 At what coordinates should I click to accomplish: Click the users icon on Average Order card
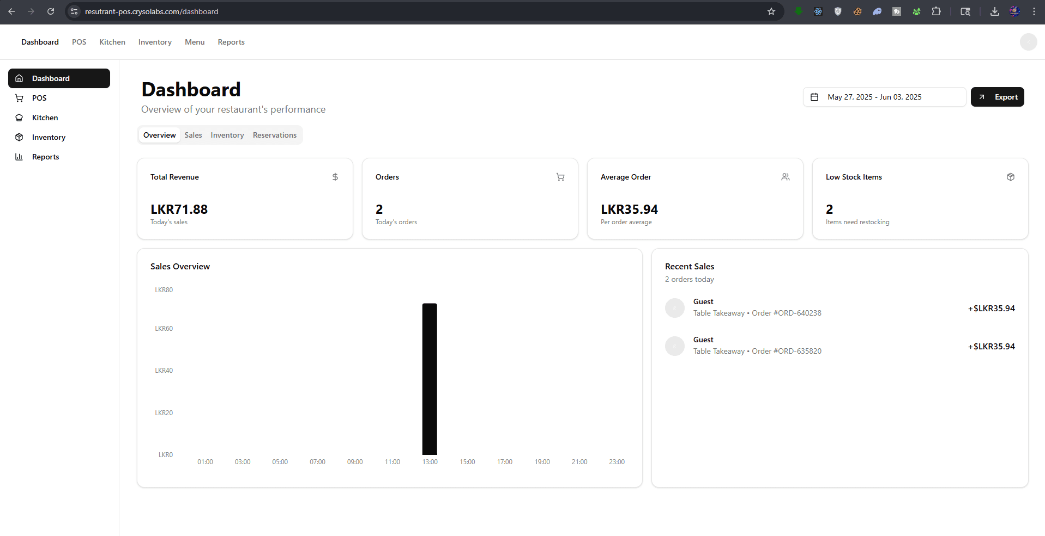point(786,177)
